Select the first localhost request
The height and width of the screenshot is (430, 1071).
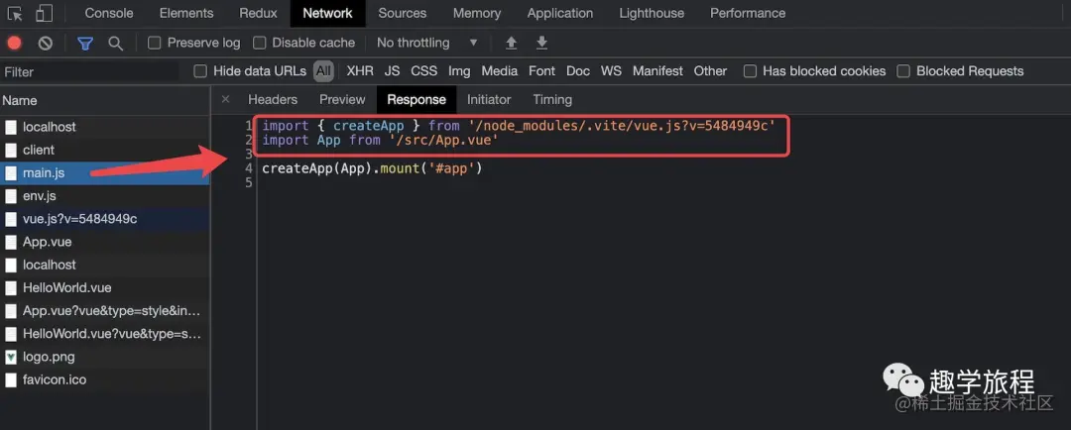click(104, 127)
